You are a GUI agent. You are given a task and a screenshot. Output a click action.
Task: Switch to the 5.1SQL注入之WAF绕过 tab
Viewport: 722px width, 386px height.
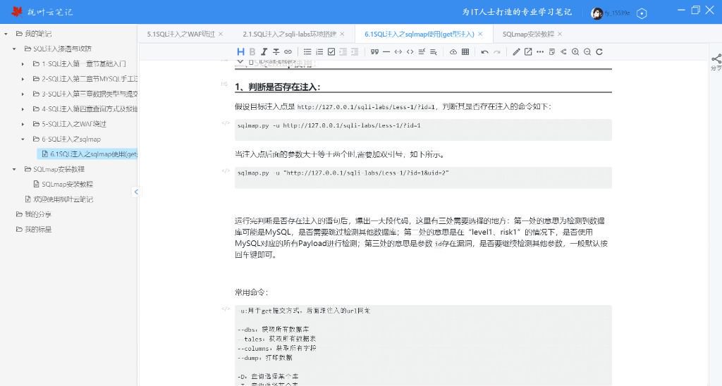180,34
